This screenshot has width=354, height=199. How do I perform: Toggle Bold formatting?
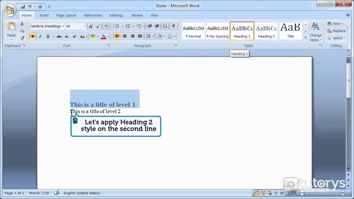pos(33,36)
